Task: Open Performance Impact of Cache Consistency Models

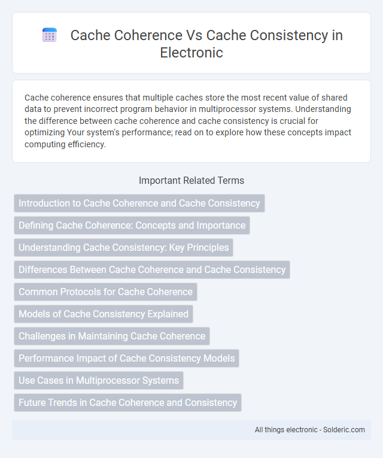Action: pos(126,358)
